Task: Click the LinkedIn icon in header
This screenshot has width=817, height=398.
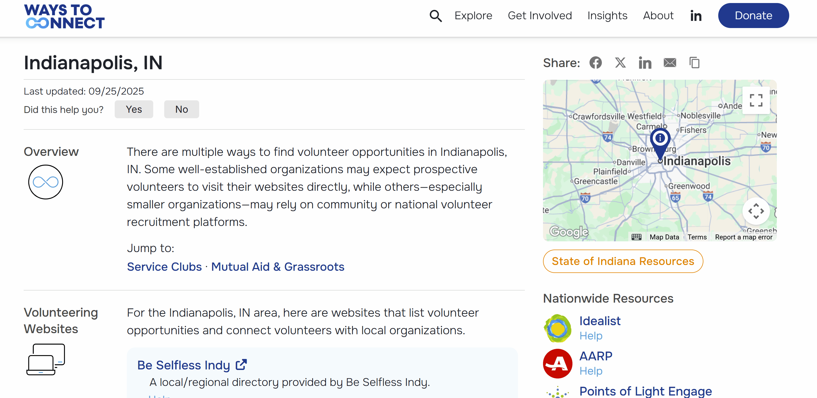Action: click(695, 16)
